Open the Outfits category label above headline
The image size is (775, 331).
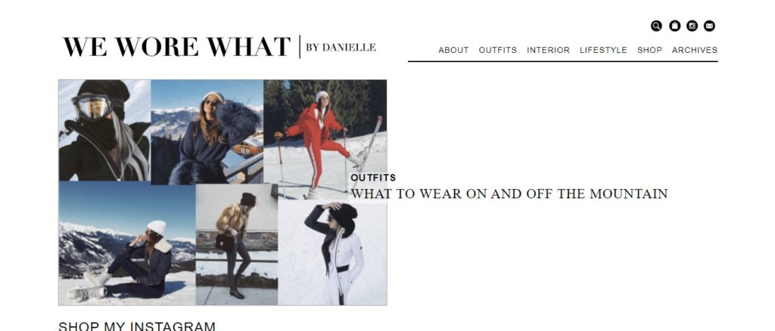[x=373, y=178]
